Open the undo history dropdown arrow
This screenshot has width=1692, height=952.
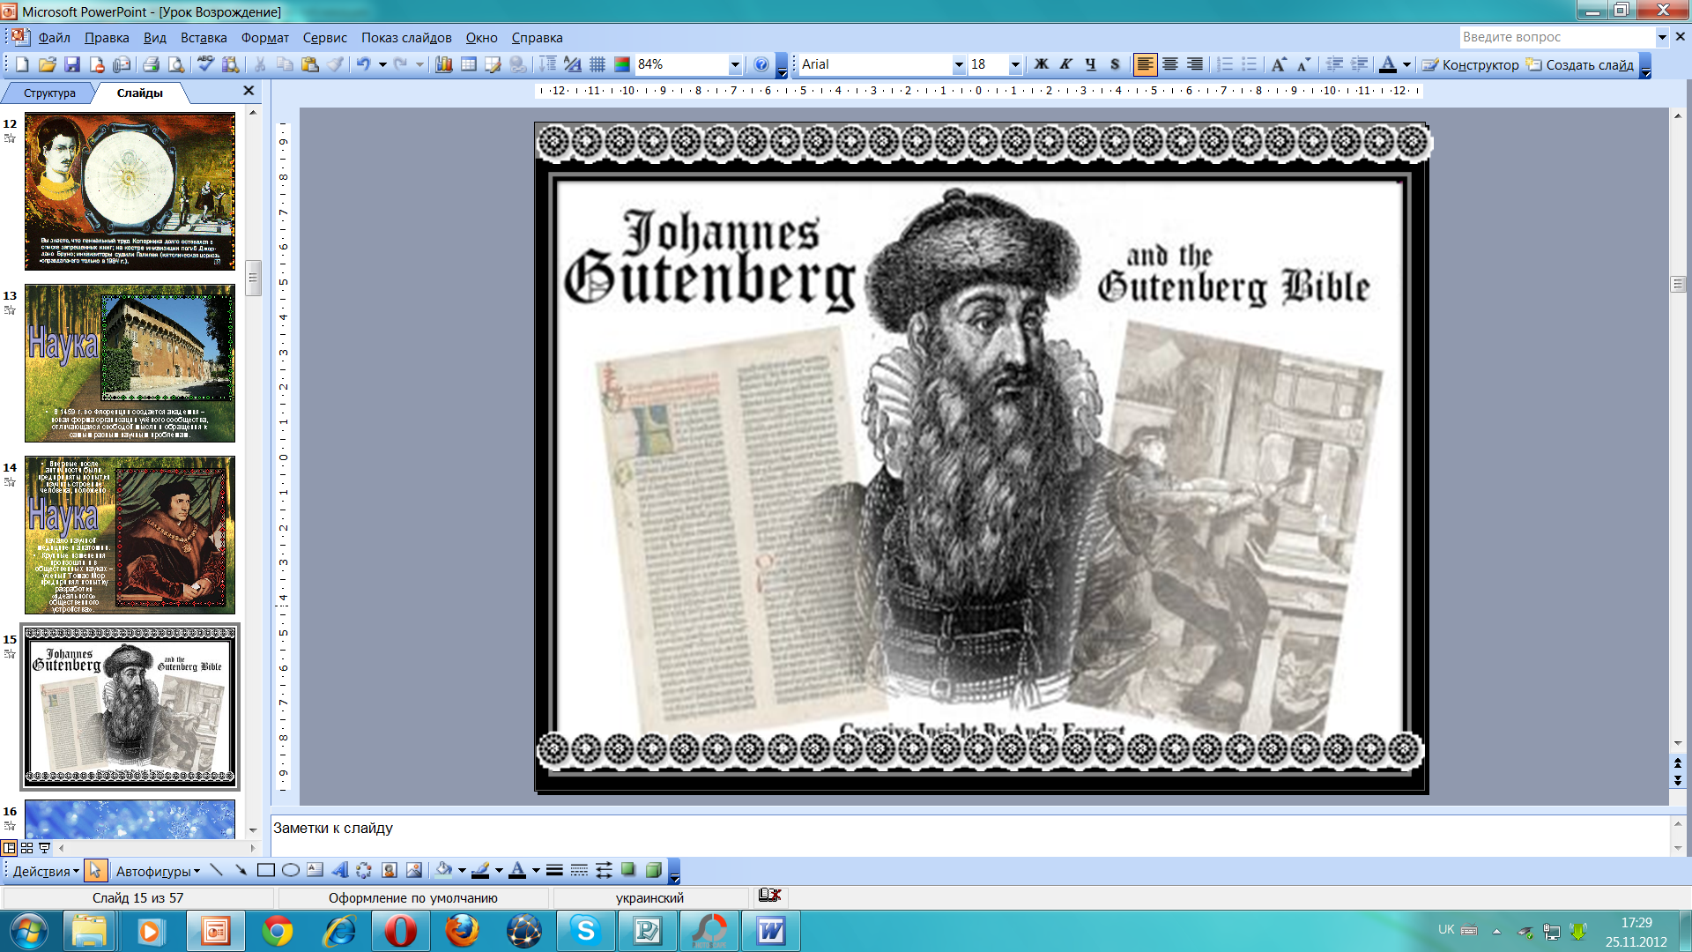point(382,64)
